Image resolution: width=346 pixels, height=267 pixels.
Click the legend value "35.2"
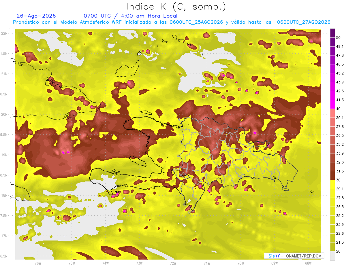coord(340,144)
